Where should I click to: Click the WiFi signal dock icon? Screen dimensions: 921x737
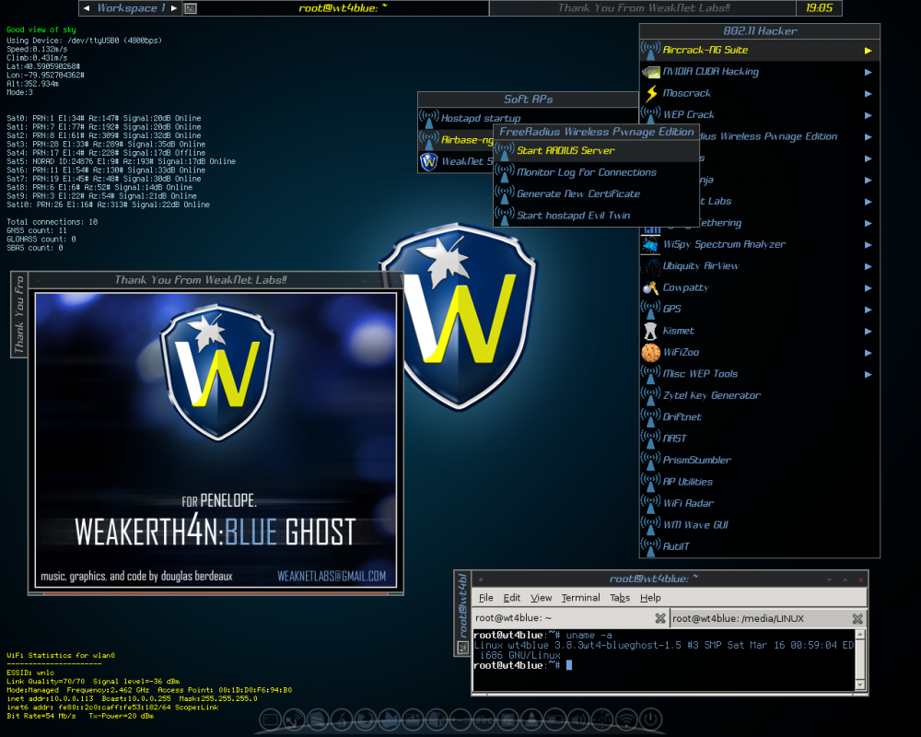pos(627,719)
